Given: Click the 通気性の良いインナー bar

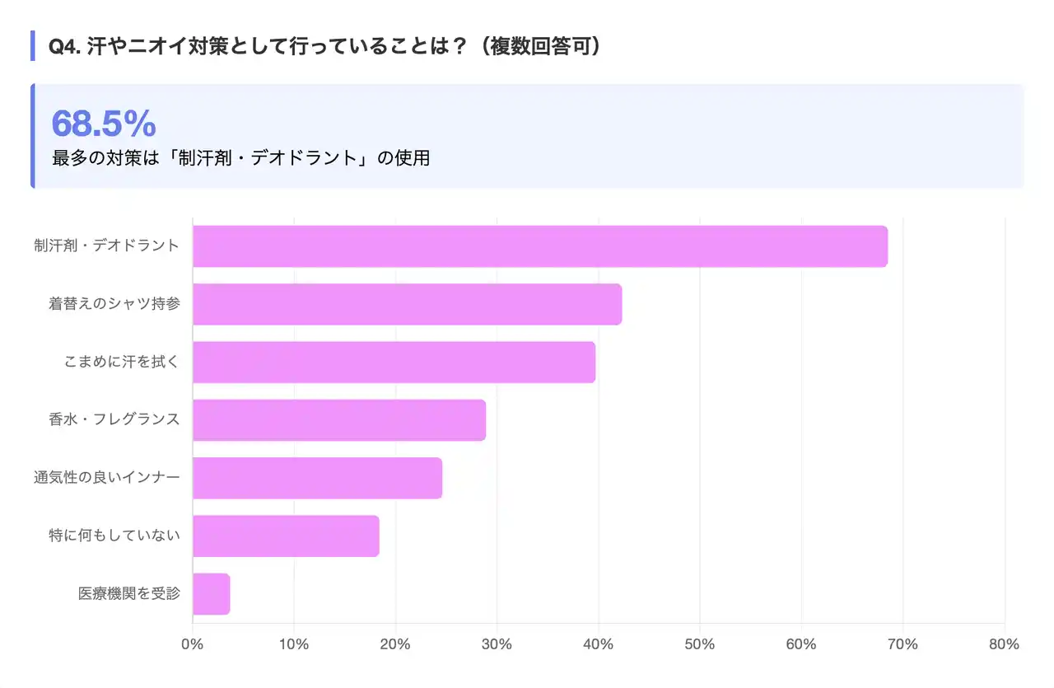Looking at the screenshot, I should 317,478.
